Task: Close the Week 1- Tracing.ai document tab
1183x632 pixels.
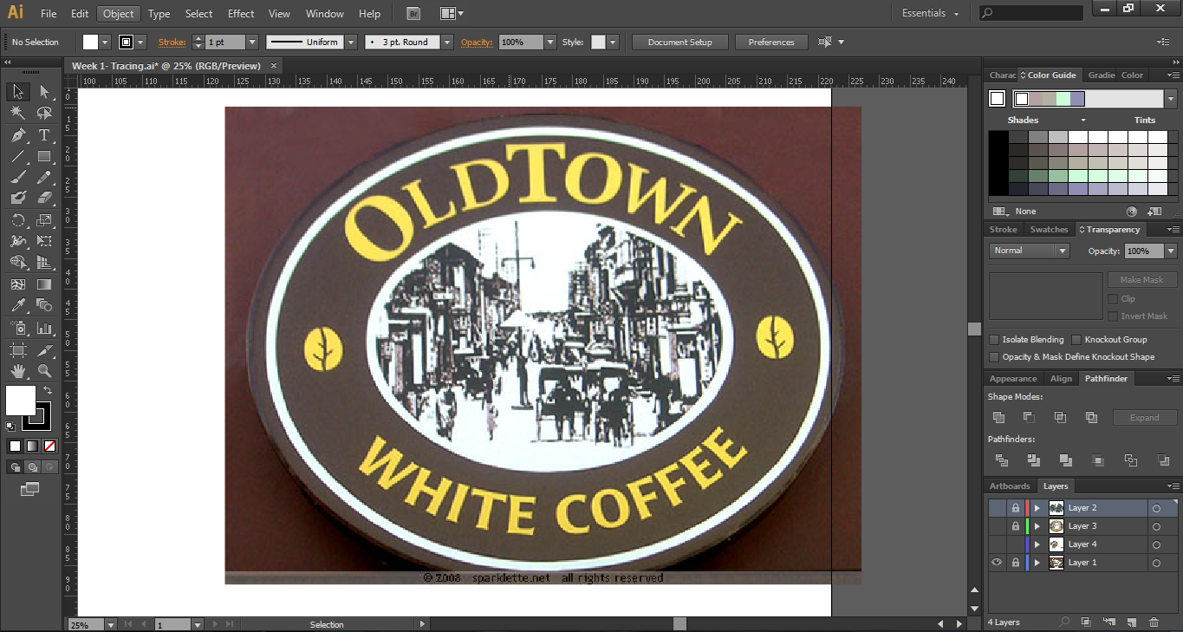Action: (274, 66)
